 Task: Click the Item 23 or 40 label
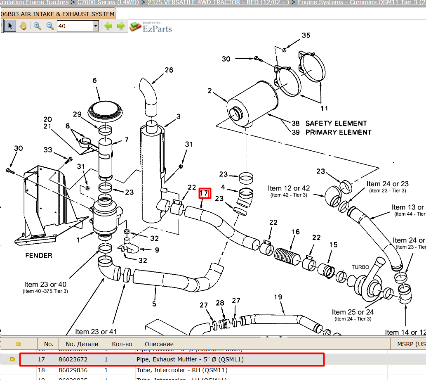[x=45, y=285]
